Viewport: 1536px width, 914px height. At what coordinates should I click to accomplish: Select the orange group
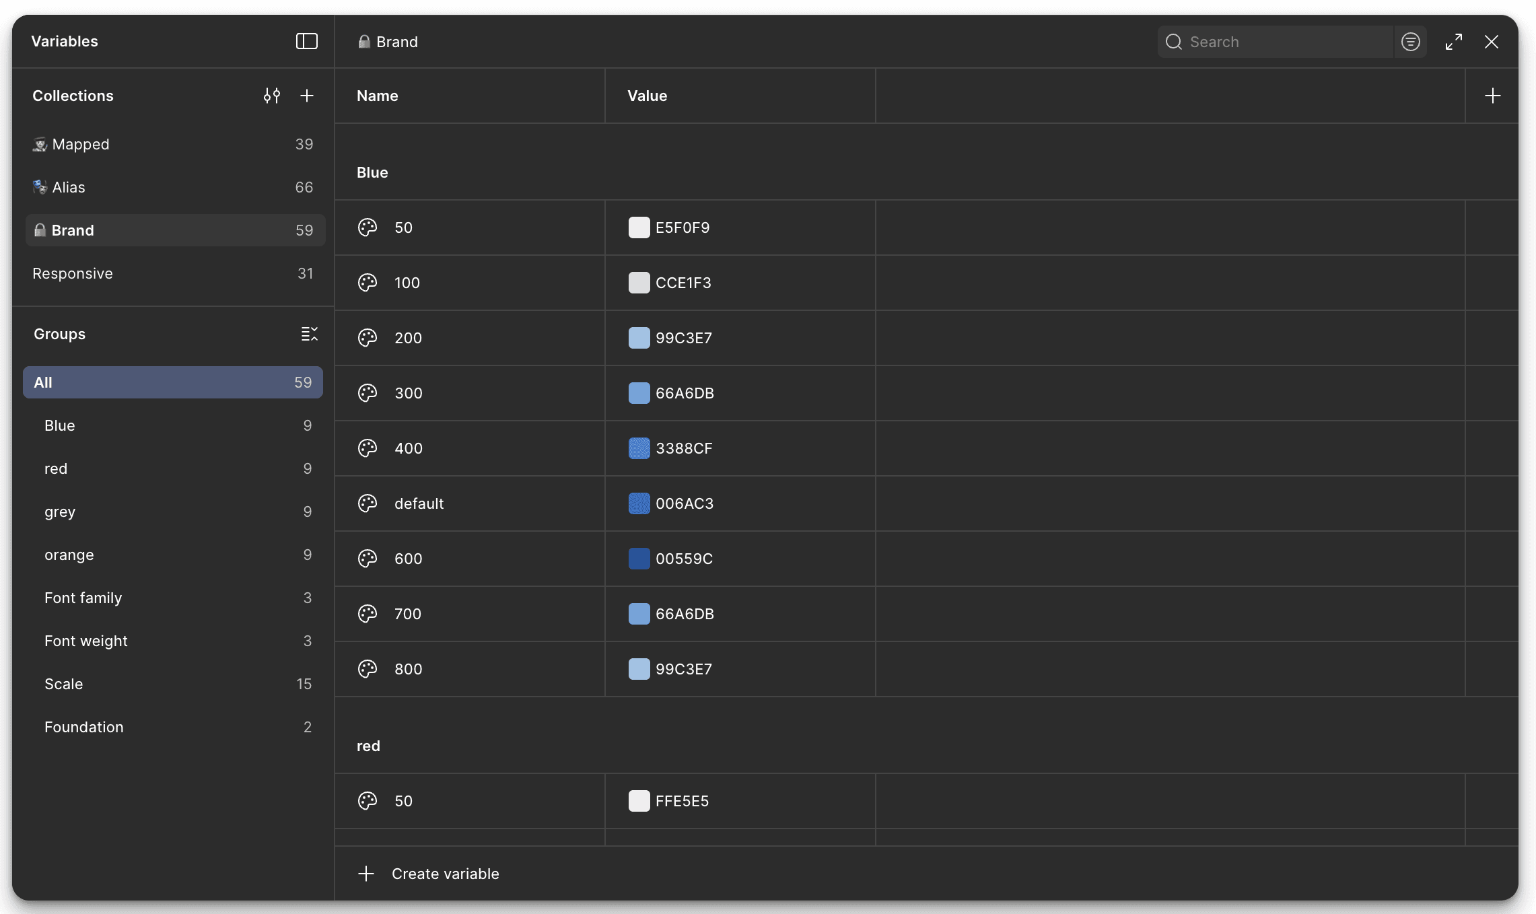coord(69,555)
